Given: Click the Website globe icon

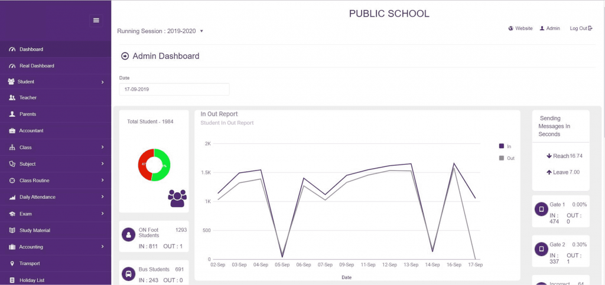Looking at the screenshot, I should click(x=511, y=28).
